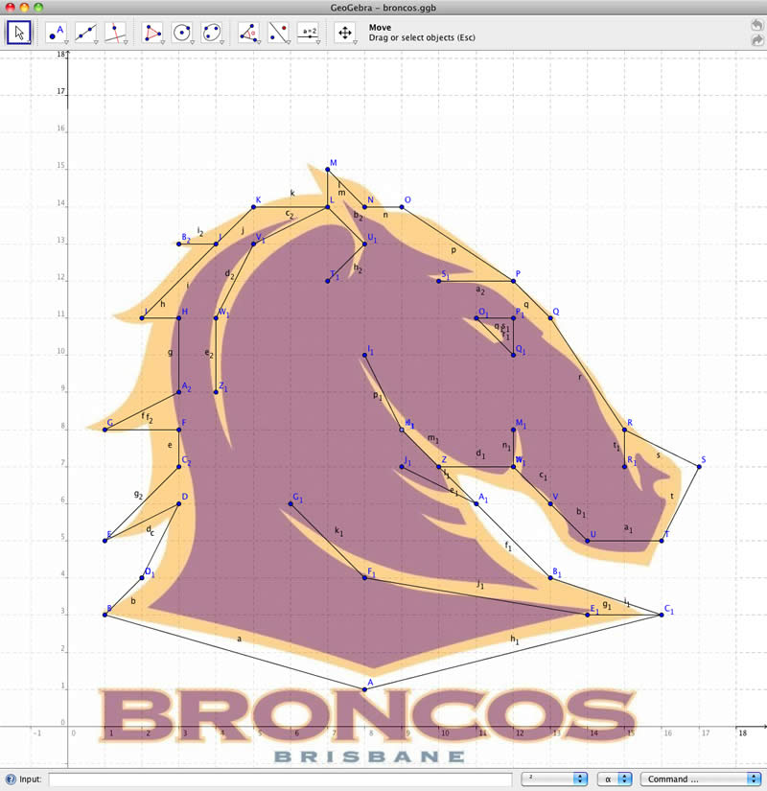The width and height of the screenshot is (767, 791).
Task: Select the Move tool
Action: [19, 33]
